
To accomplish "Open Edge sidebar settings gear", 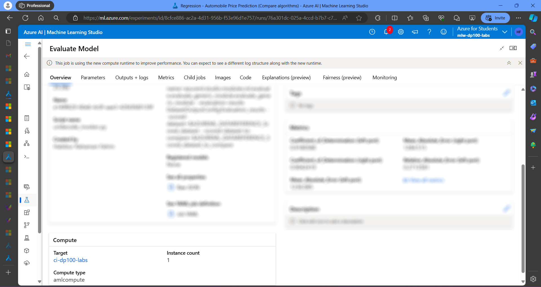I will click(x=533, y=279).
